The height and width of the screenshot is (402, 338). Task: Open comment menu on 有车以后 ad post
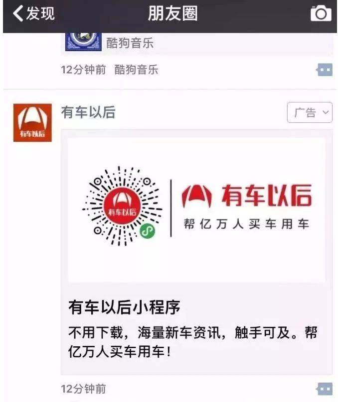coord(324,389)
